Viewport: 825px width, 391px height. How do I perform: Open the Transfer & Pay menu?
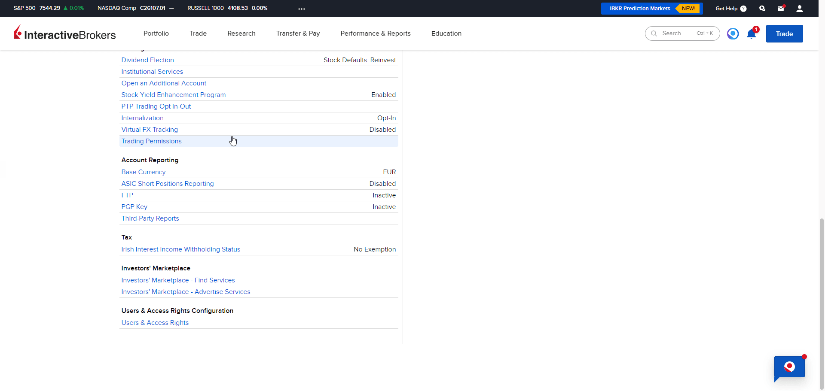[298, 33]
